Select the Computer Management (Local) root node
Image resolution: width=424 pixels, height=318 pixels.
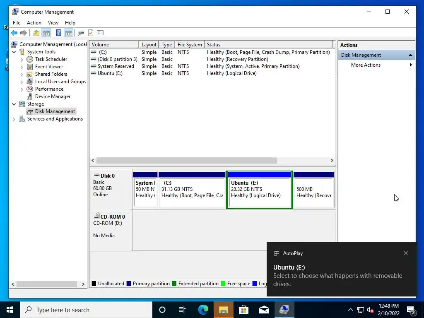[53, 44]
